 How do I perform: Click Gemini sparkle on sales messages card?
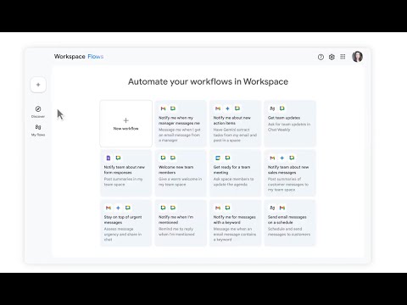point(282,158)
